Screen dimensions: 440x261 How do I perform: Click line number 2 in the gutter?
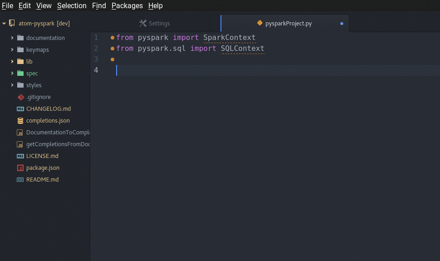[96, 48]
